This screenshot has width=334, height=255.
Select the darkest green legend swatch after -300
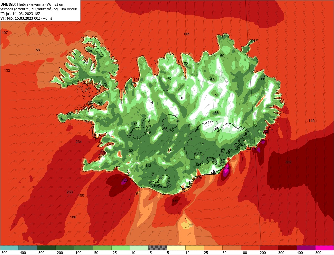click(x=46, y=248)
